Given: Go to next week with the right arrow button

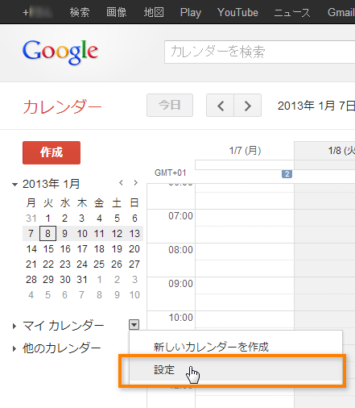Looking at the screenshot, I should pyautogui.click(x=248, y=106).
